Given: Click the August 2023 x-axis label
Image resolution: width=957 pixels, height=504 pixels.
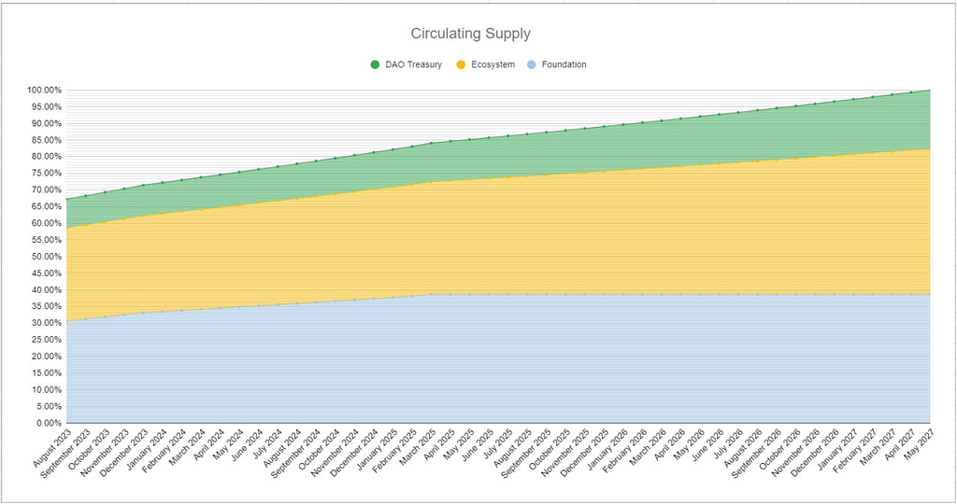Looking at the screenshot, I should (x=50, y=449).
